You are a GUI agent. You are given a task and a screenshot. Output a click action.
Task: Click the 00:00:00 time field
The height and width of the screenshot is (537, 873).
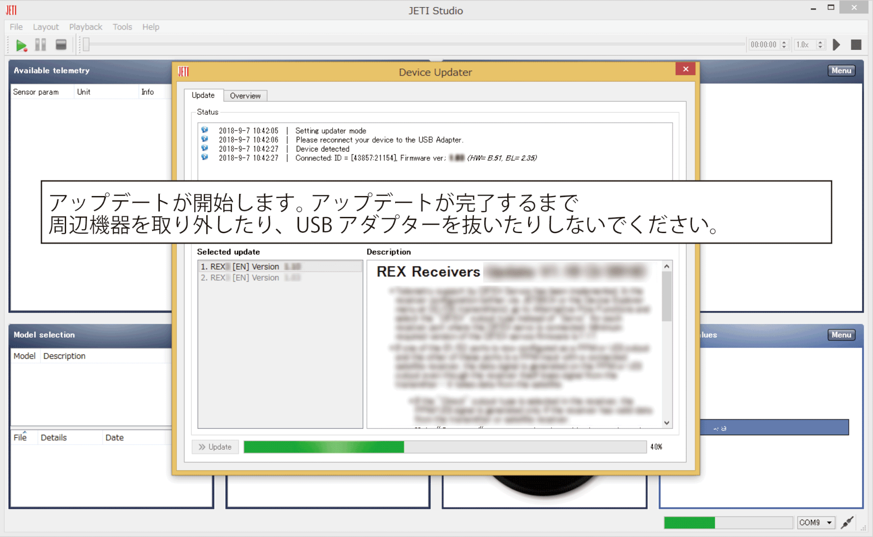pyautogui.click(x=764, y=44)
